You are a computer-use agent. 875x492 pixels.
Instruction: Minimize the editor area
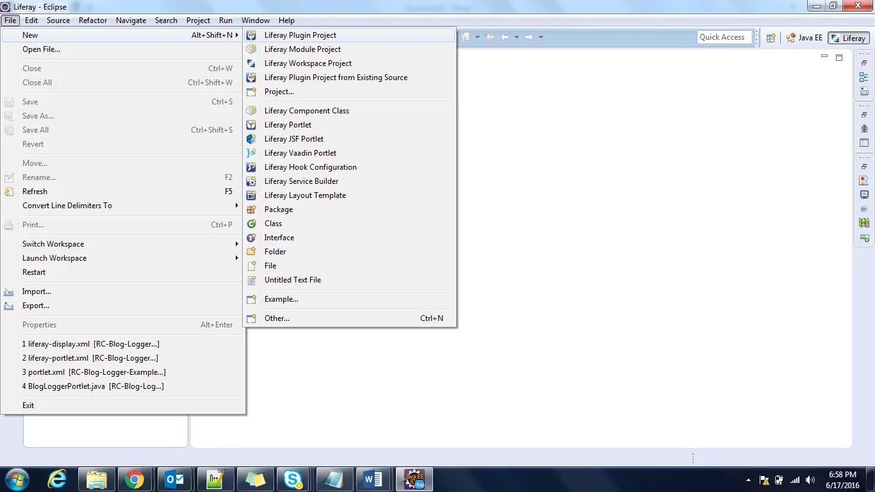pos(824,57)
